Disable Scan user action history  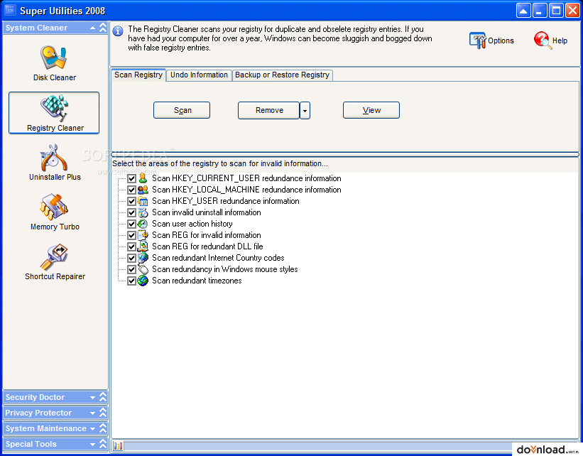click(131, 224)
